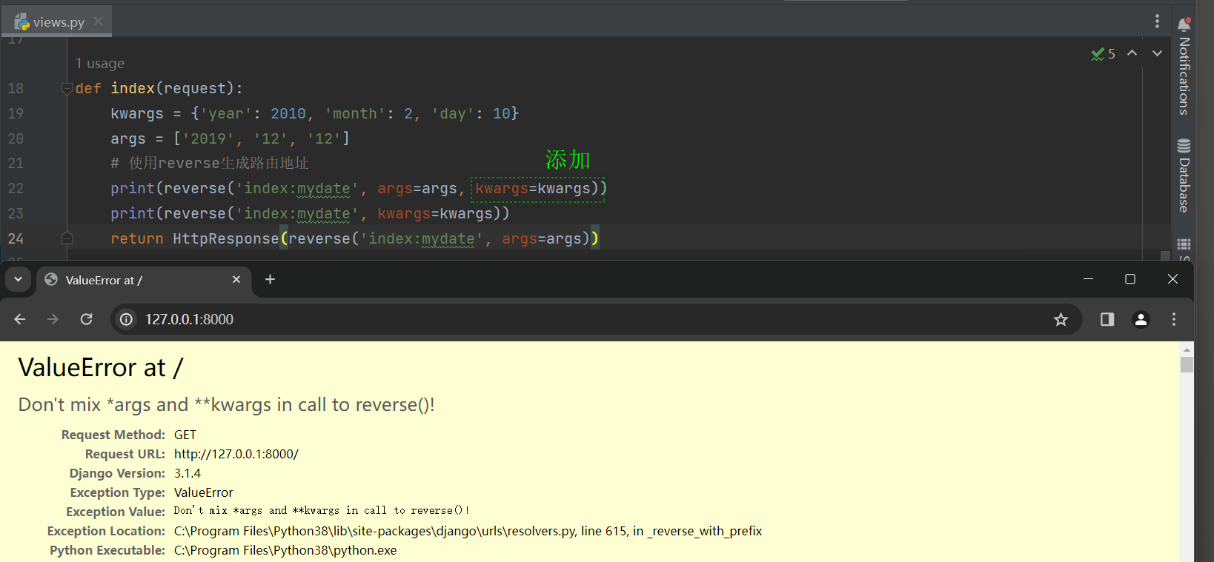This screenshot has height=562, width=1214.
Task: Click the "Don't mix *args and **kwargs" message
Action: [226, 405]
